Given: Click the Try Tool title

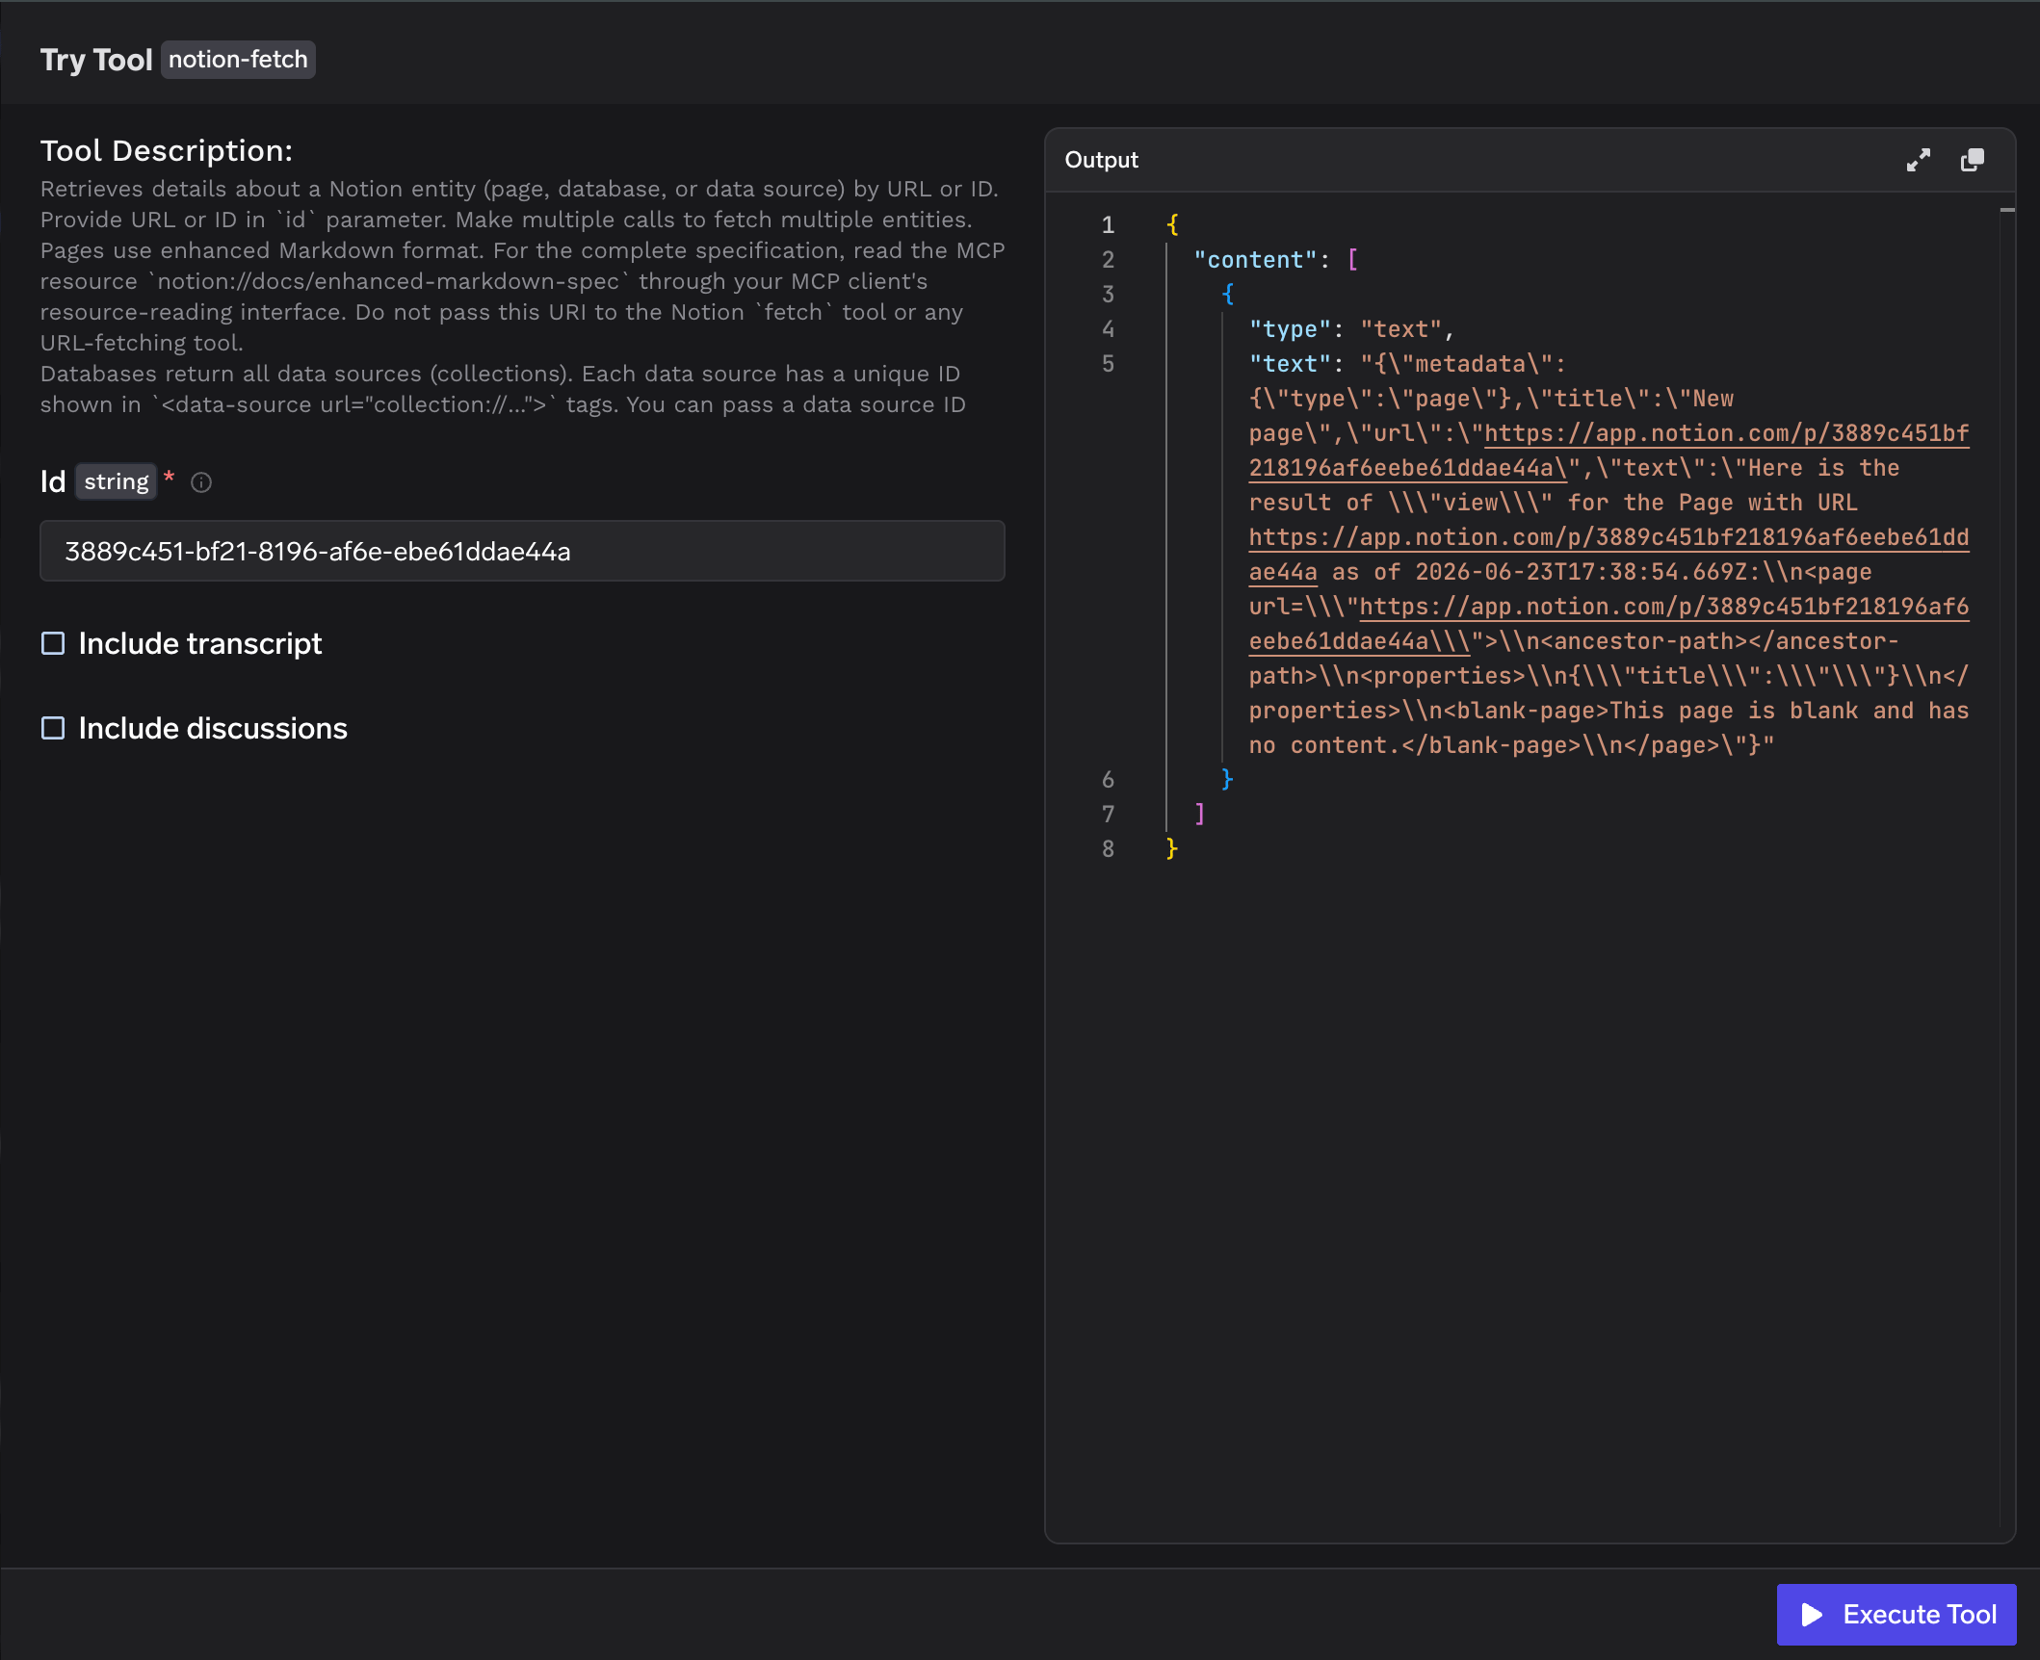Looking at the screenshot, I should pos(96,60).
